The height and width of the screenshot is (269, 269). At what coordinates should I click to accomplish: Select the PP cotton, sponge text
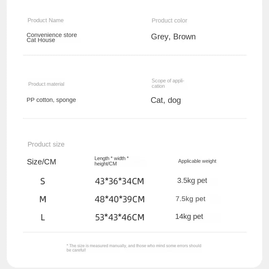tap(51, 100)
